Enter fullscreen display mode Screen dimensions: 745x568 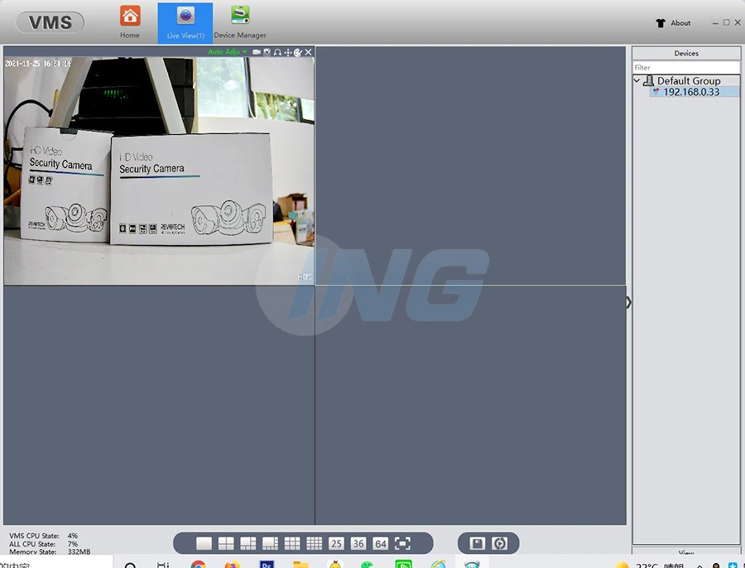click(x=402, y=543)
